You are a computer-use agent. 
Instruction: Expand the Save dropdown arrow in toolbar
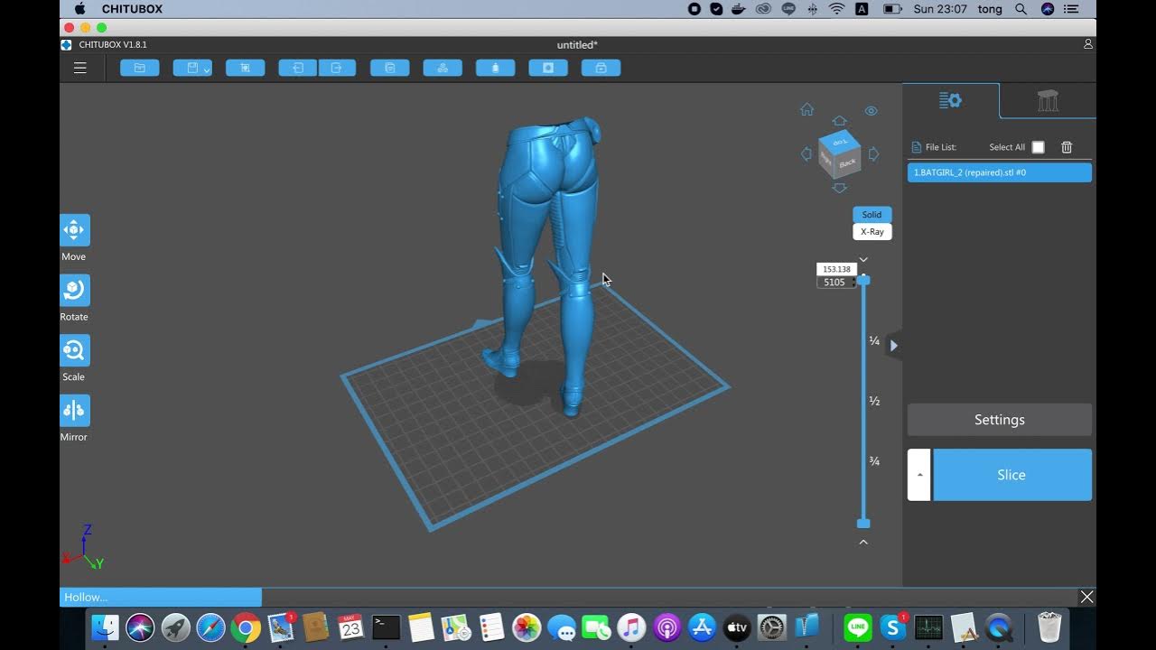point(208,70)
